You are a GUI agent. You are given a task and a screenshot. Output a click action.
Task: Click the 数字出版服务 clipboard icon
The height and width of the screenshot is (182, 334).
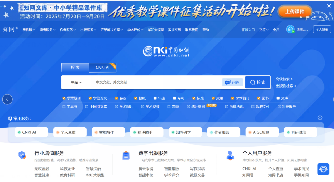(x=126, y=156)
